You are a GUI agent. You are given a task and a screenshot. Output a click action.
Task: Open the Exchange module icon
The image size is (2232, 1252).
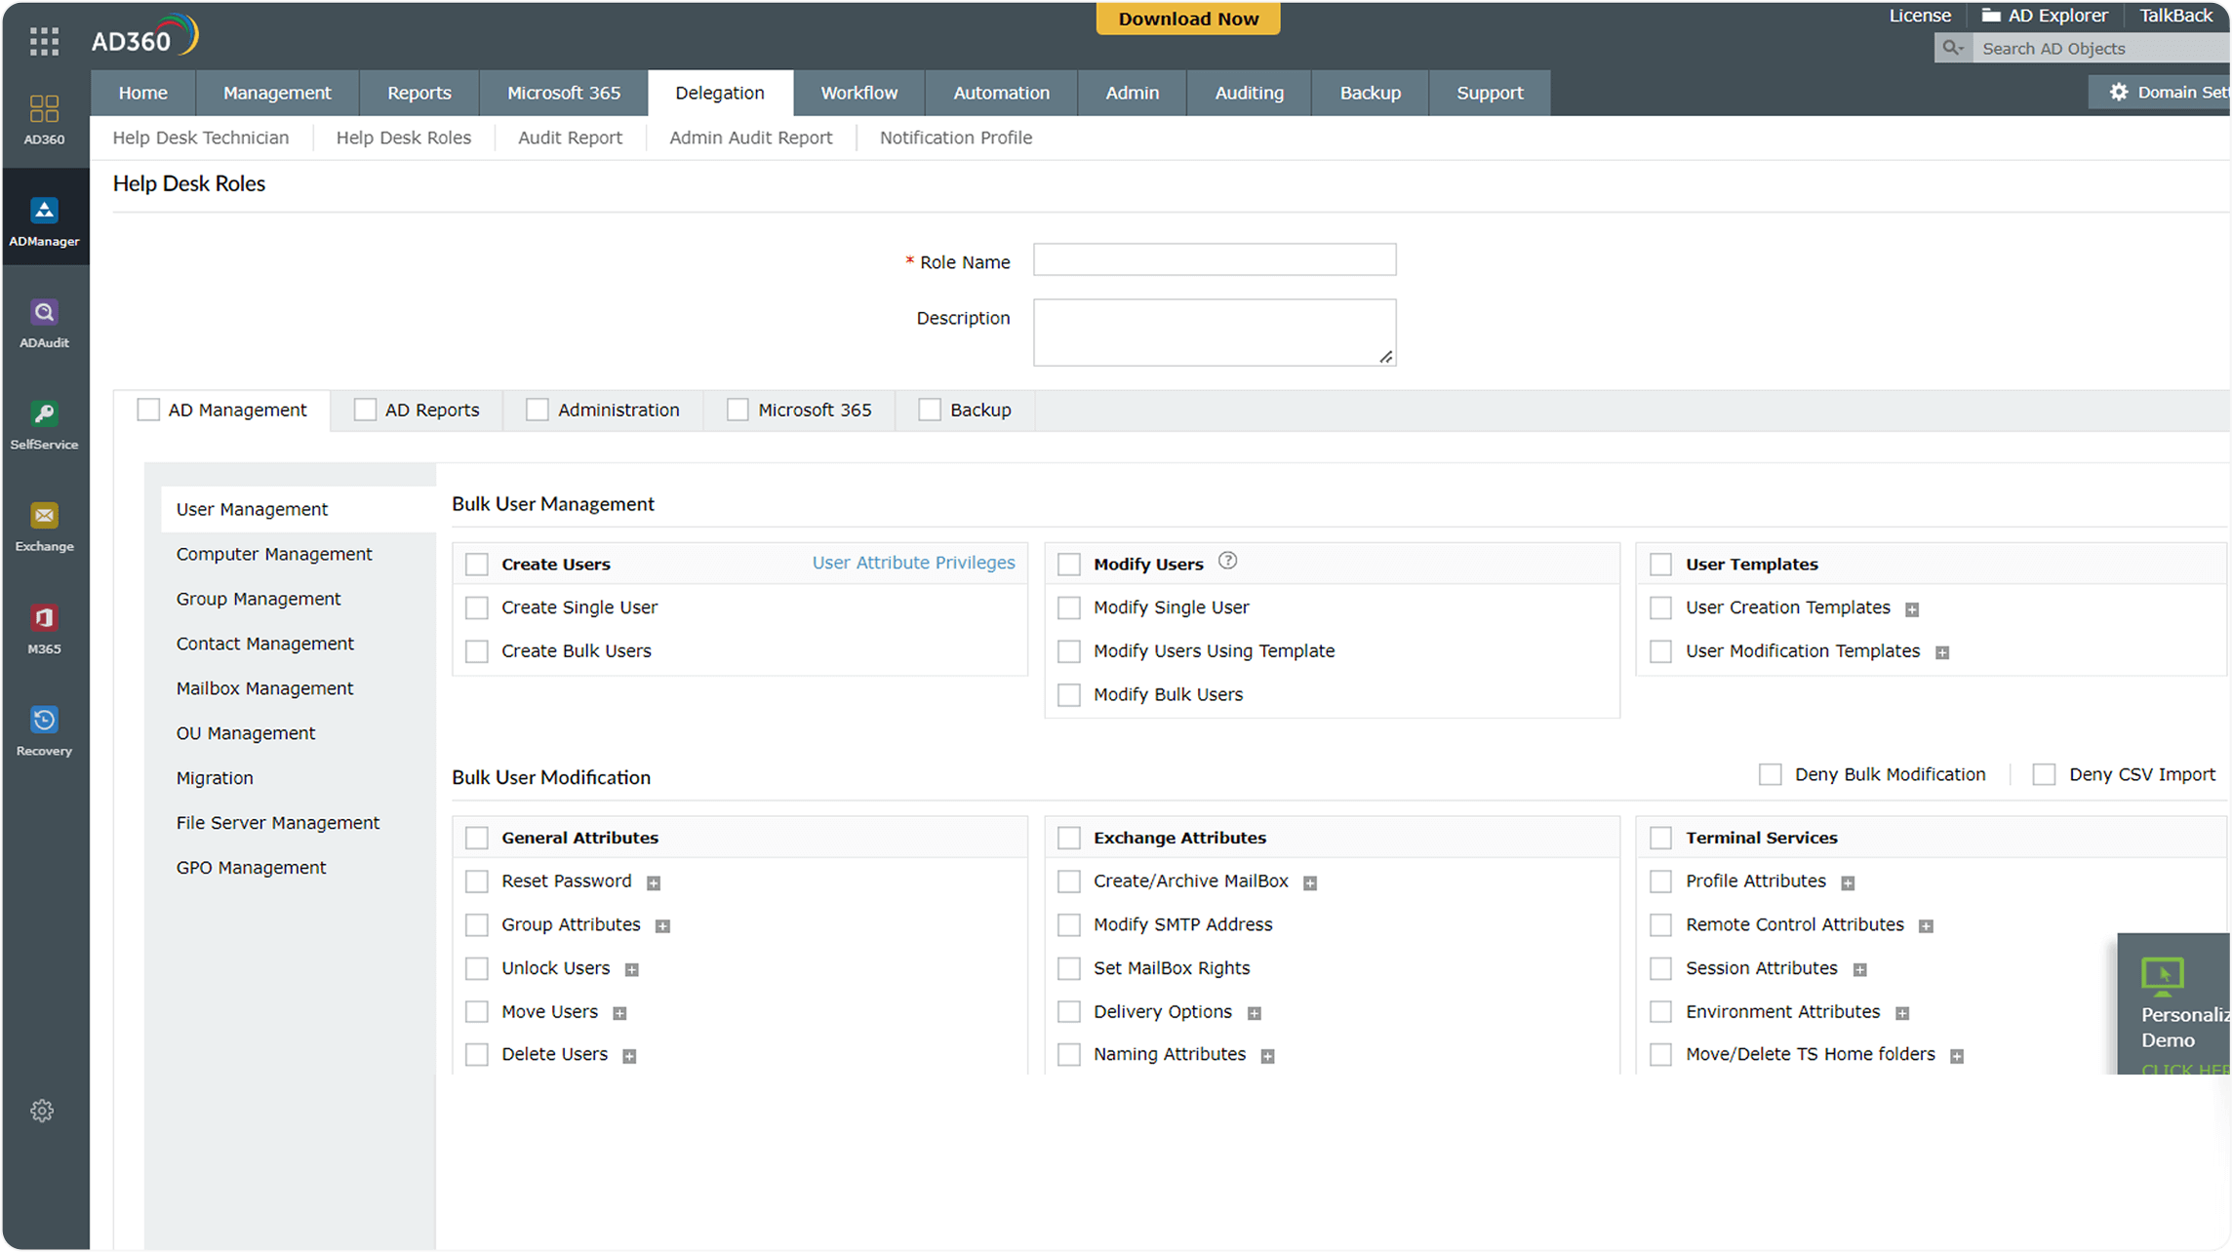click(44, 525)
